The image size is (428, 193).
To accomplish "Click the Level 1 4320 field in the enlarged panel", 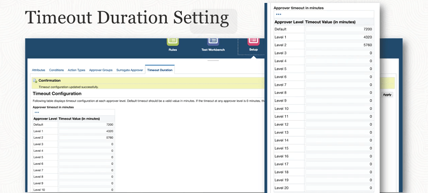I will 339,37.
